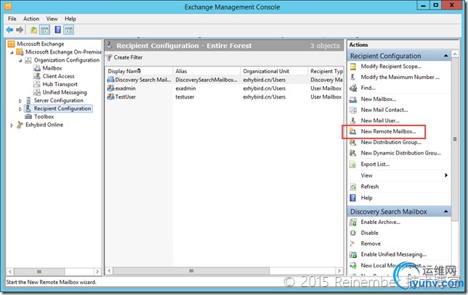This screenshot has height=295, width=468.
Task: Click the New Mail Contact icon
Action: click(x=353, y=110)
